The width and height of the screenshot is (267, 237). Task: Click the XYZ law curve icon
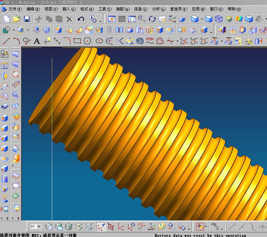coord(150,41)
